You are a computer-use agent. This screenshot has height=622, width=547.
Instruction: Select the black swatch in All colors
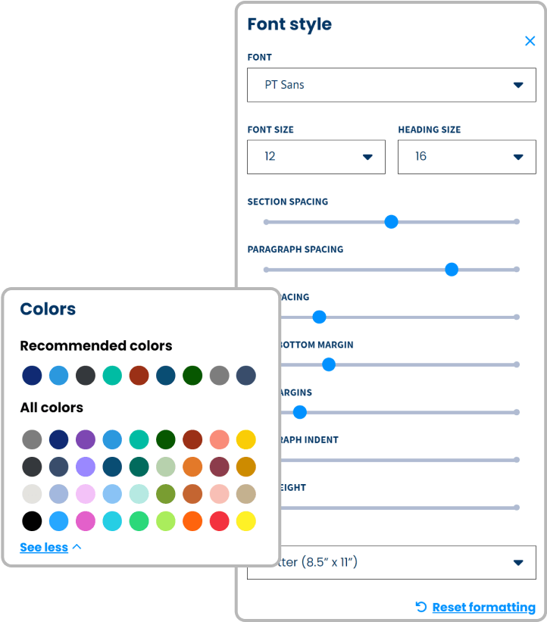pyautogui.click(x=32, y=520)
